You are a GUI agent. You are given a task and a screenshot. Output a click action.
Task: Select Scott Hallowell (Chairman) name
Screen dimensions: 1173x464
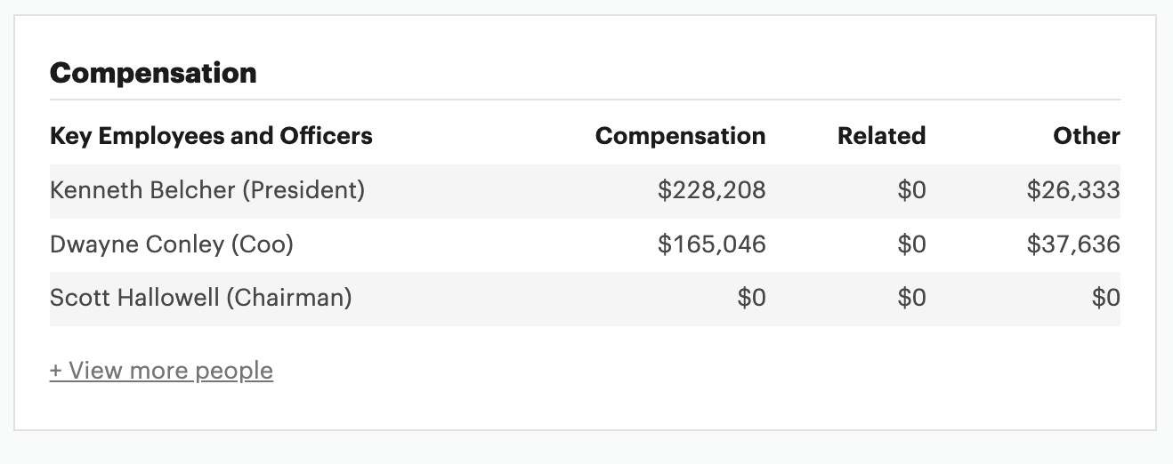point(201,298)
